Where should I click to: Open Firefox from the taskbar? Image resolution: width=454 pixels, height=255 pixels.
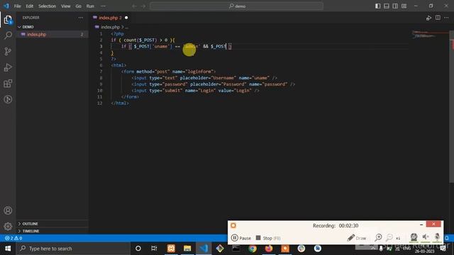click(269, 249)
